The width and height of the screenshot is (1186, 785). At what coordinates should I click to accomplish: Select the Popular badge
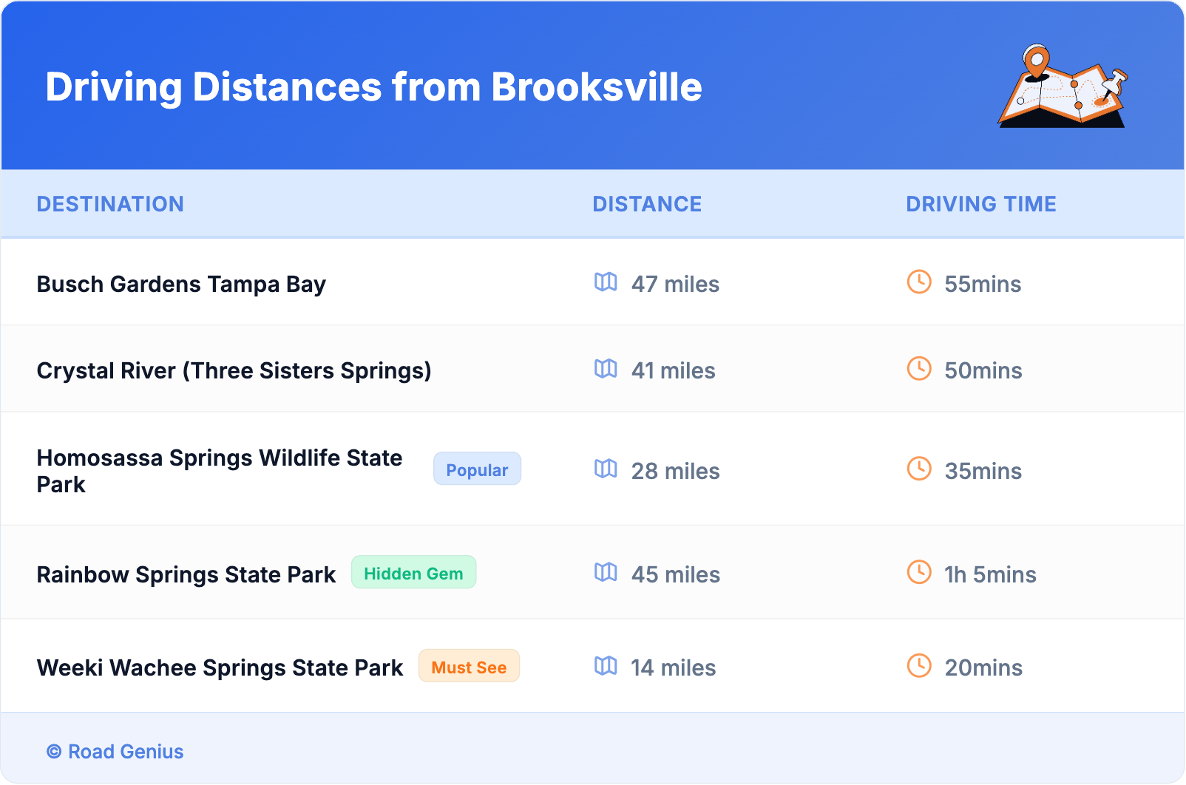click(477, 469)
